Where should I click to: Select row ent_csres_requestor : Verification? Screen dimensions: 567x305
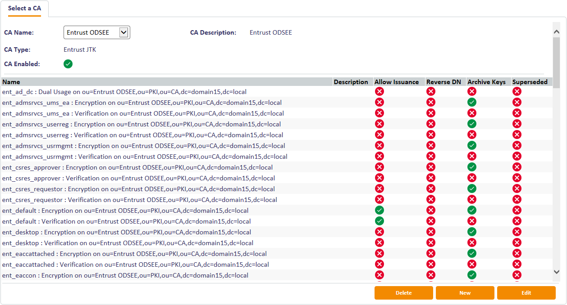click(x=277, y=199)
